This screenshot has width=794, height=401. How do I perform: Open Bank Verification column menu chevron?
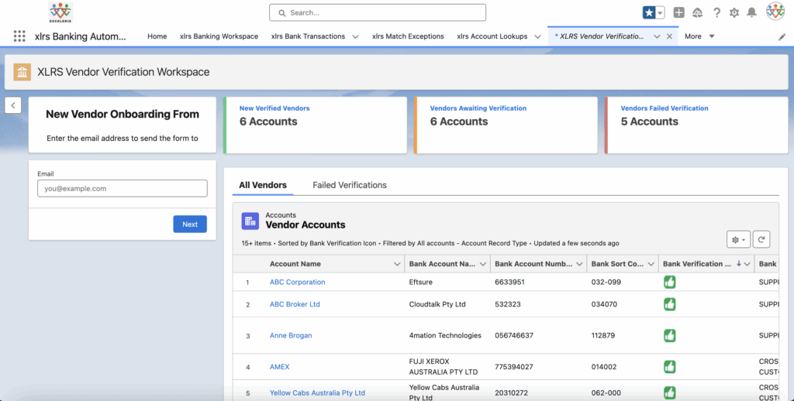click(x=747, y=264)
